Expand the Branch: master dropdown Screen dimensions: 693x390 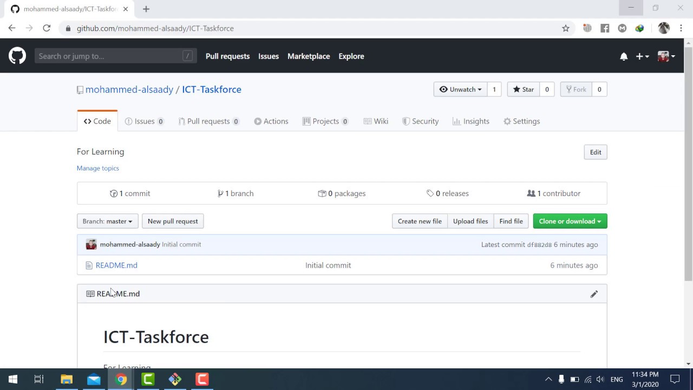click(107, 221)
